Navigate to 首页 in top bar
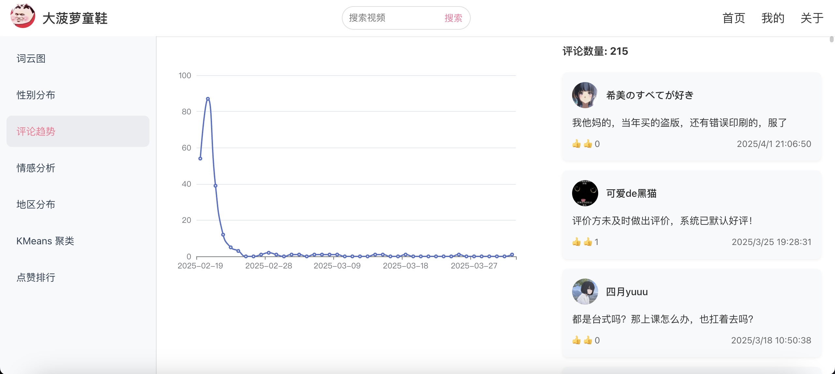 point(734,18)
